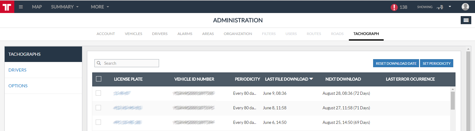The image size is (475, 131).
Task: Open the hamburger navigation menu
Action: click(x=21, y=7)
